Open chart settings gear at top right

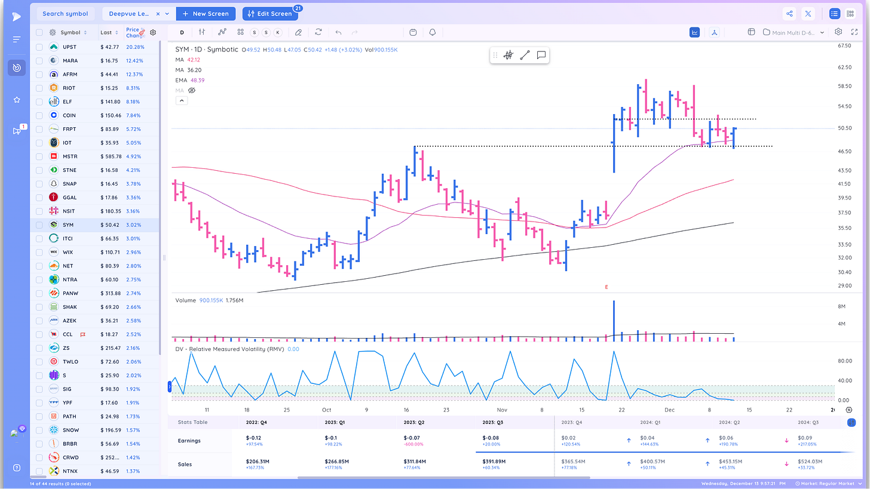click(838, 32)
